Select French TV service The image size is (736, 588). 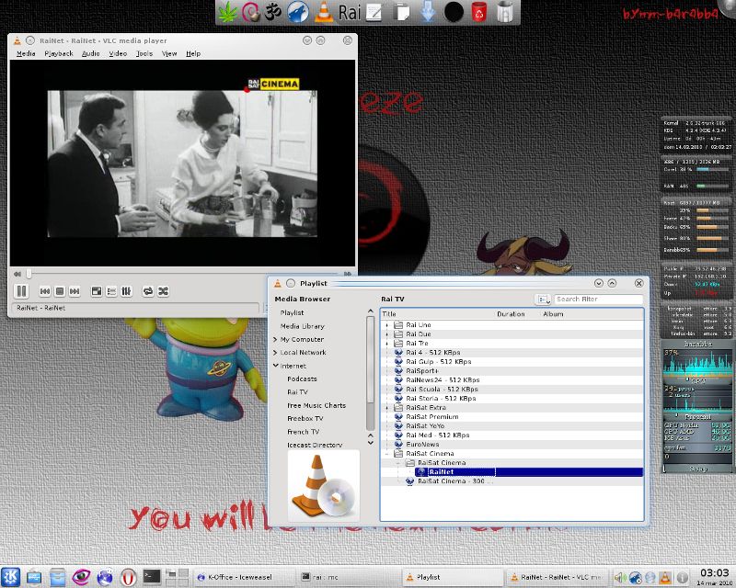click(x=304, y=432)
